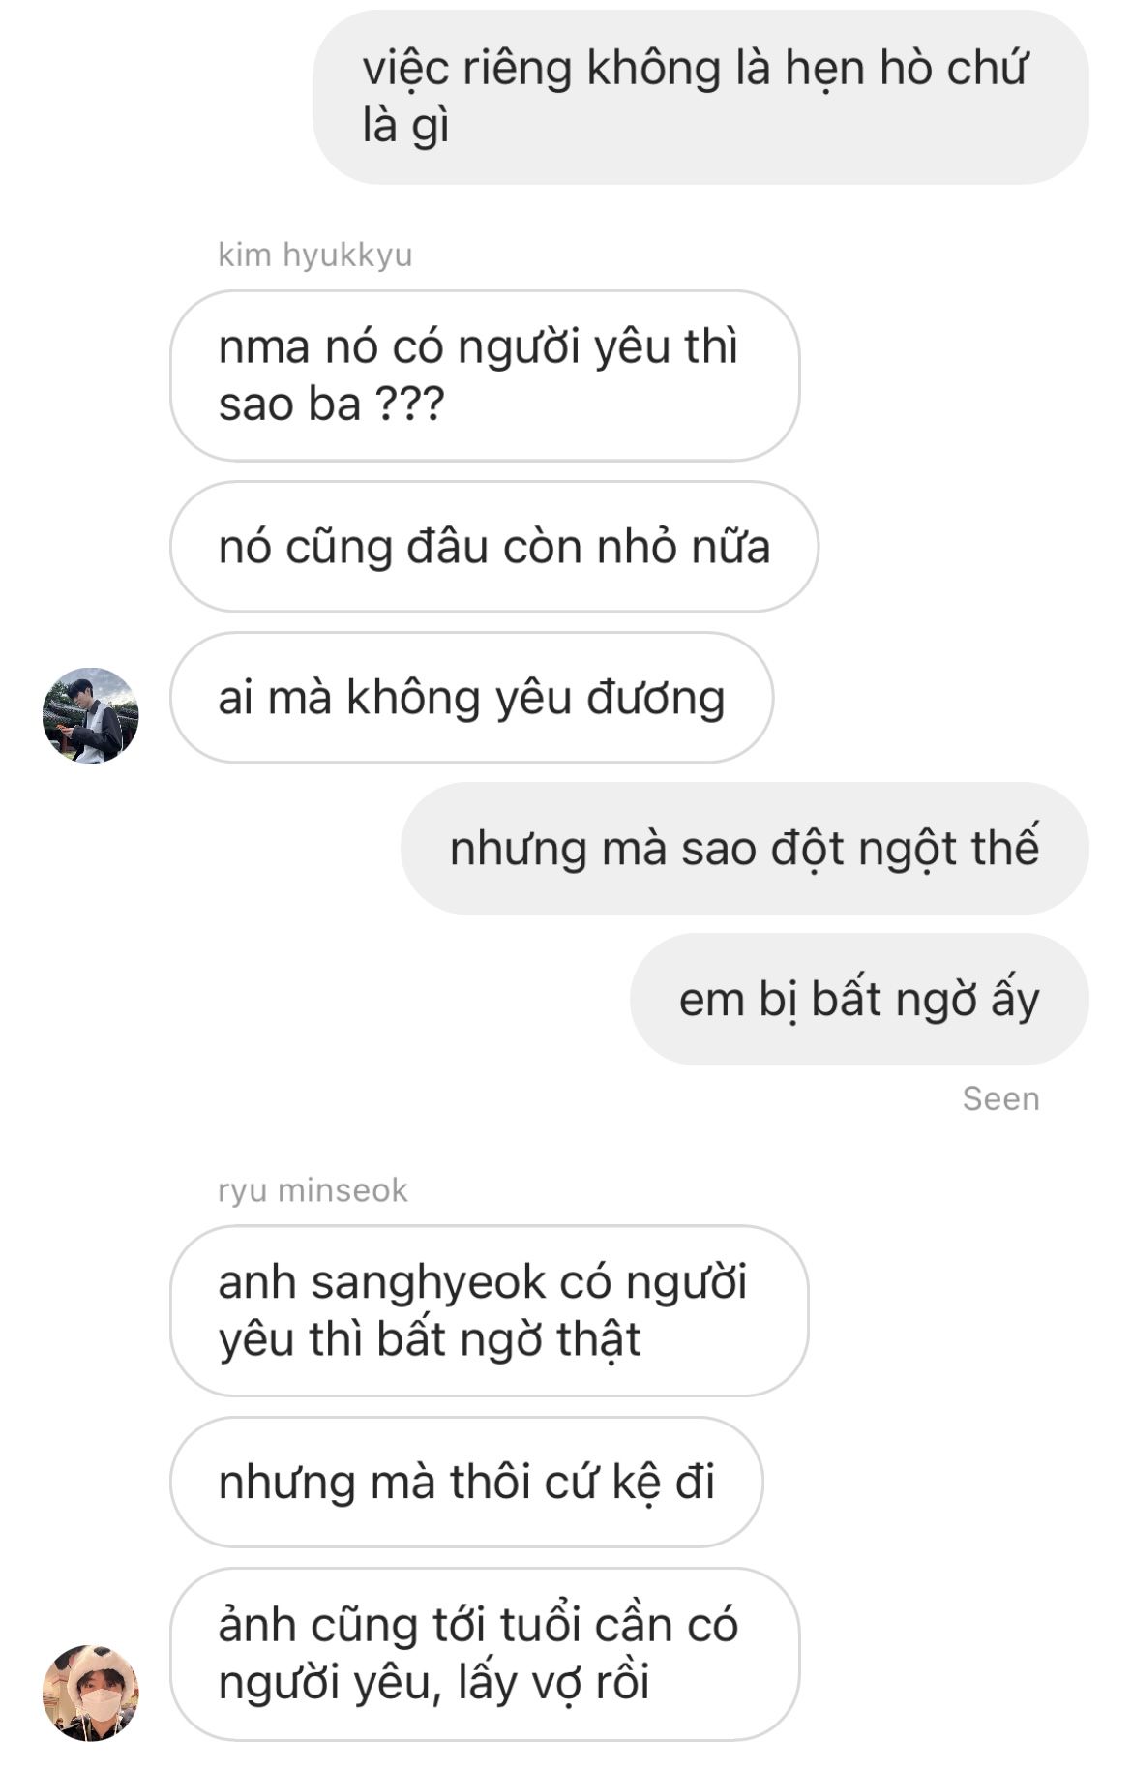Tap the 'kim hyukkyu' sender name

point(315,255)
